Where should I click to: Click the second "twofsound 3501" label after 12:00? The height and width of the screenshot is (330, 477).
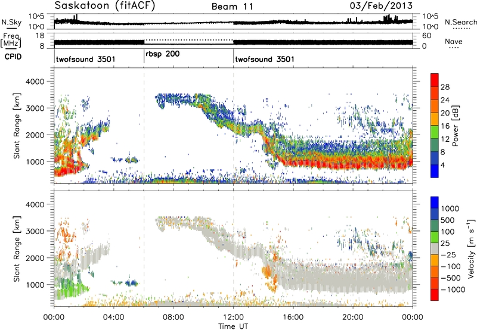(265, 59)
